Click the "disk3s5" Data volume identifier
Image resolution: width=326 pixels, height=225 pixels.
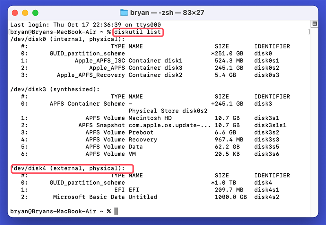pyautogui.click(x=267, y=147)
